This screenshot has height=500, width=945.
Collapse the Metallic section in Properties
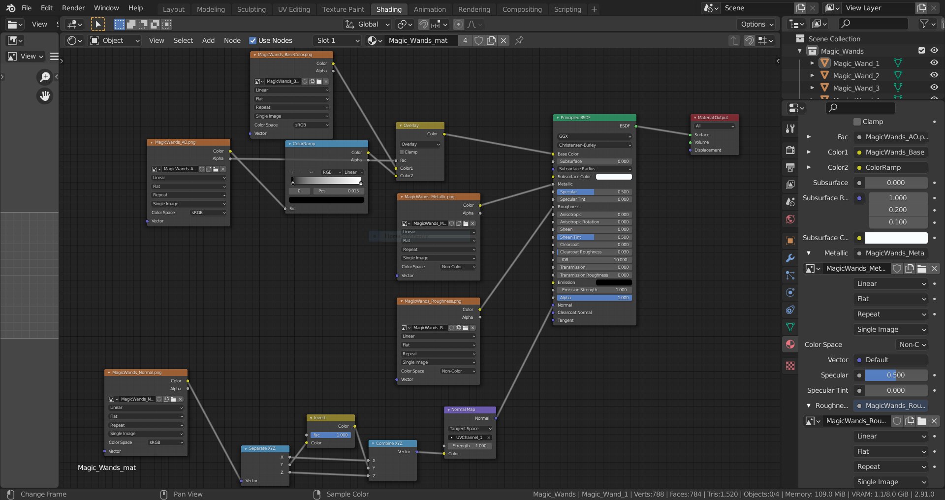809,253
